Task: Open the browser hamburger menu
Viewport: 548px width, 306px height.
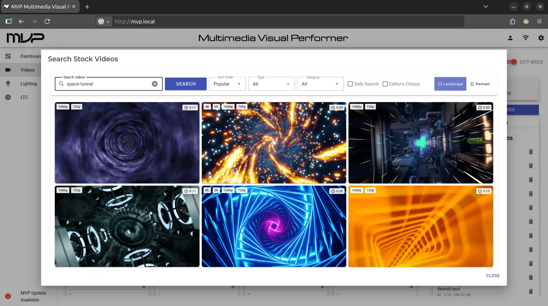Action: click(539, 21)
